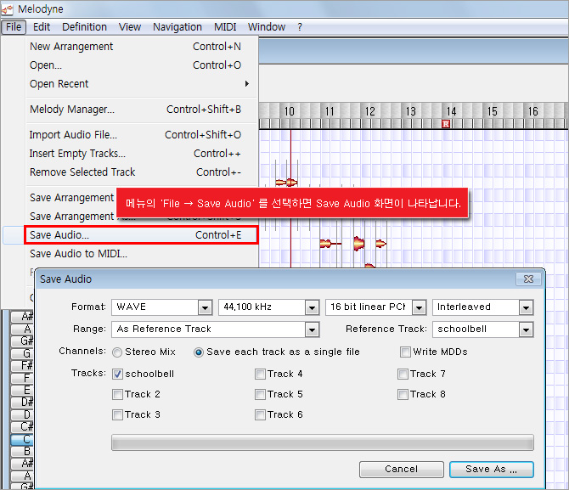Open the Reference Track schoolbell dropdown
This screenshot has height=490, width=569.
tap(483, 329)
